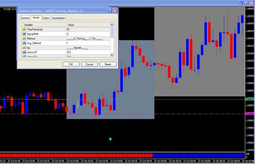Switch to the Common tab
The height and width of the screenshot is (164, 255).
(25, 18)
